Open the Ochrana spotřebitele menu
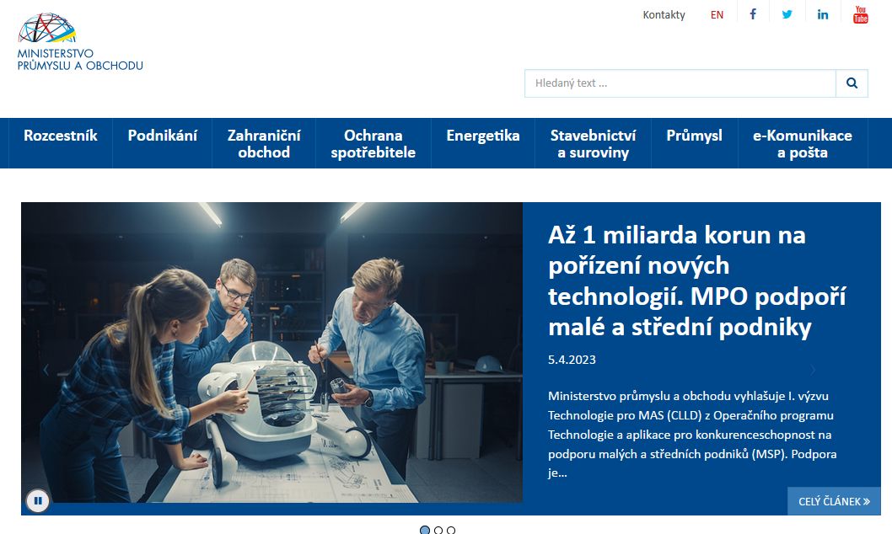This screenshot has height=534, width=892. pos(373,143)
